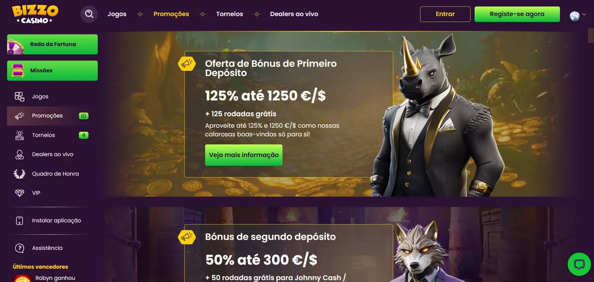This screenshot has height=282, width=594.
Task: Click the Bizzo Casino logo
Action: 35,14
